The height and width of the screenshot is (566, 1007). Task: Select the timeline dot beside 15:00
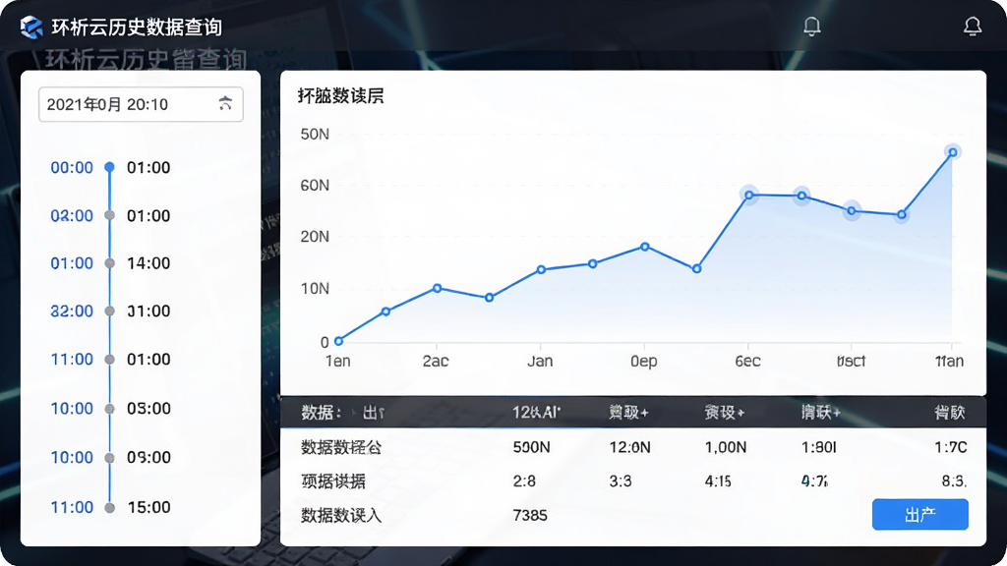(x=110, y=508)
